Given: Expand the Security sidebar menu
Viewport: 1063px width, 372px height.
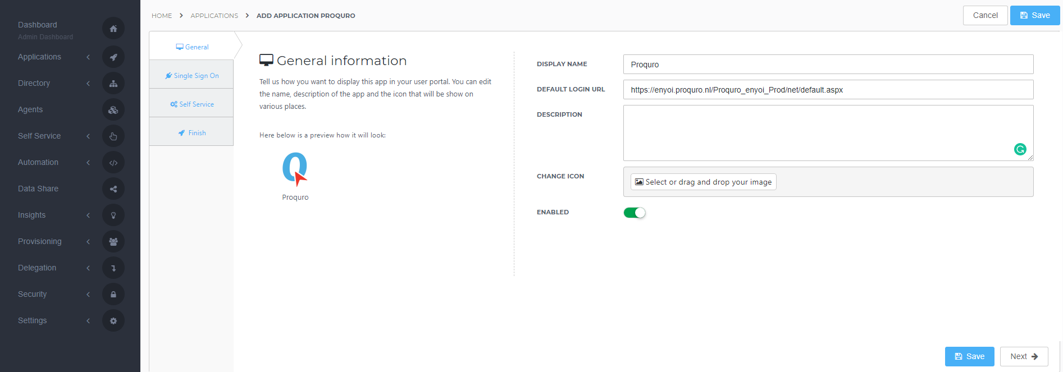Looking at the screenshot, I should pyautogui.click(x=88, y=294).
